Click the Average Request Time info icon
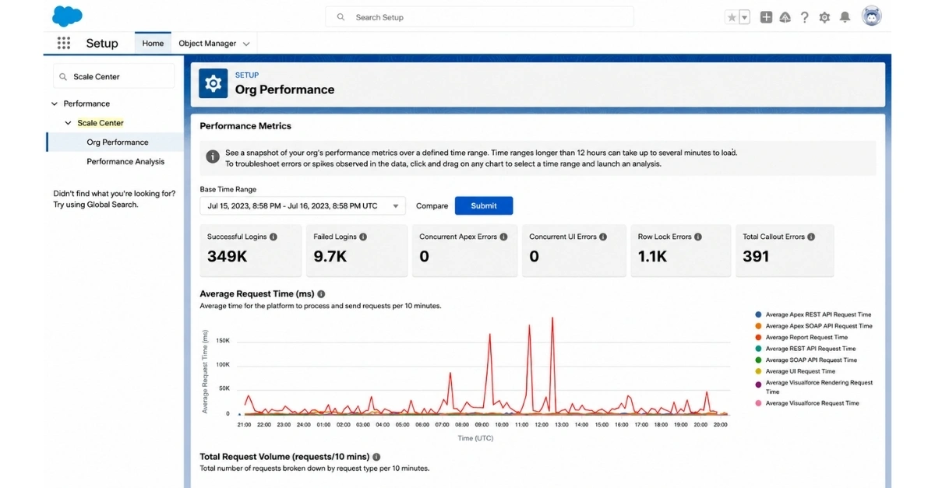This screenshot has height=488, width=935. (x=321, y=294)
